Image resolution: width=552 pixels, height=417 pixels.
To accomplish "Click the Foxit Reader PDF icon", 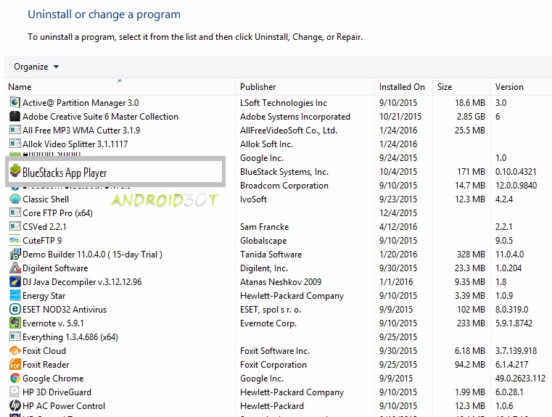I will click(15, 365).
